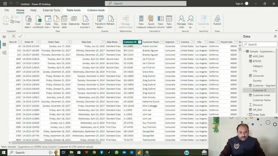Click the Data pane search field
Screen dimensions: 278x156
pos(260,44)
